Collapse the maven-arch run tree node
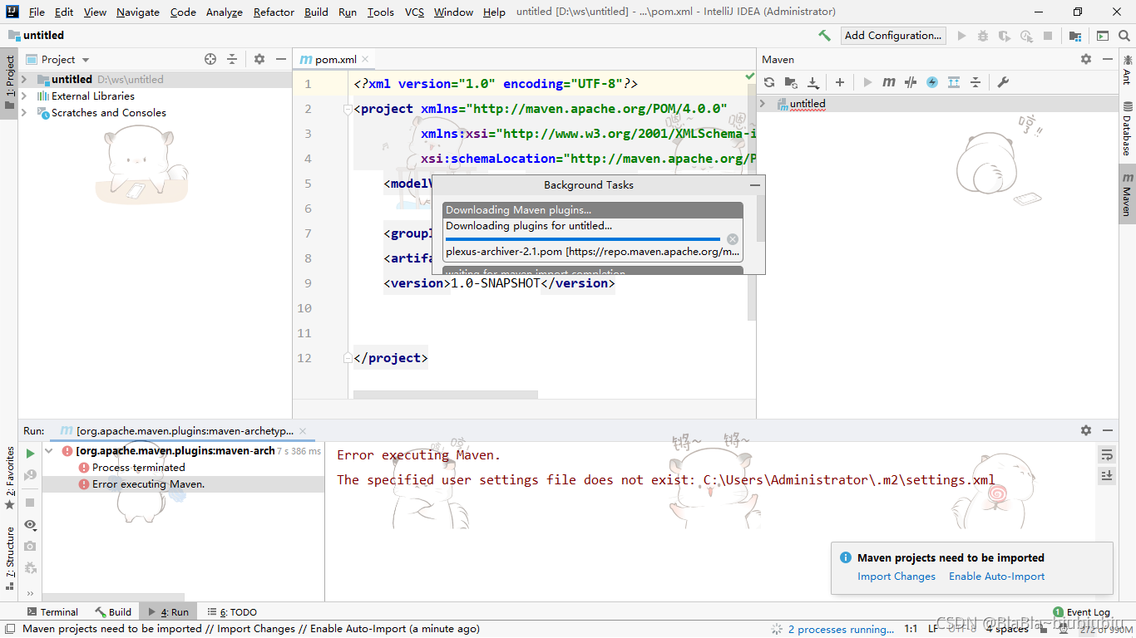This screenshot has width=1136, height=638. click(x=50, y=451)
